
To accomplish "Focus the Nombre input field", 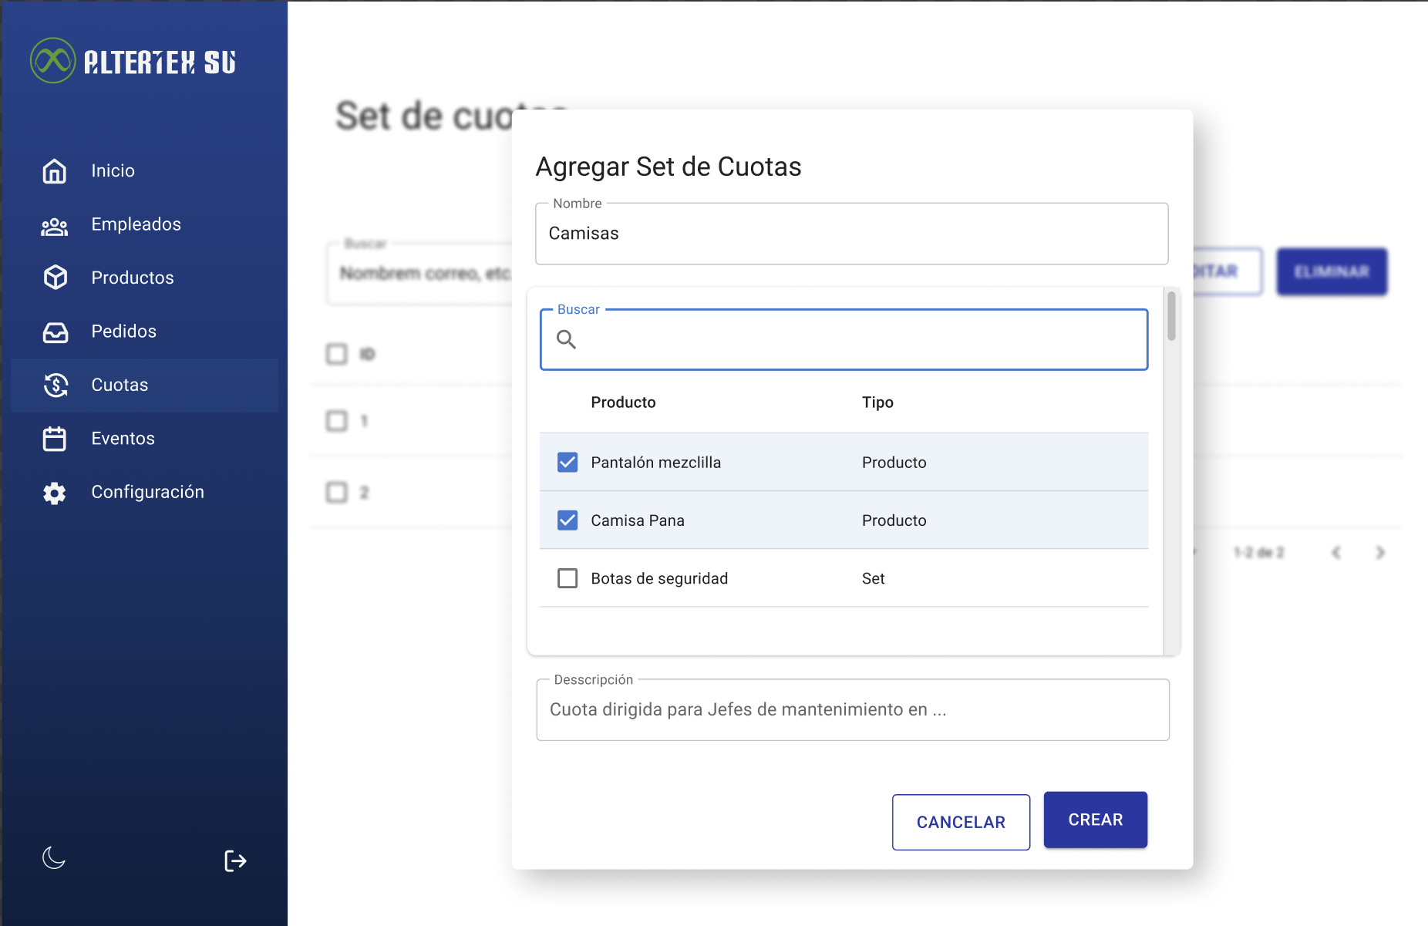I will tap(851, 234).
